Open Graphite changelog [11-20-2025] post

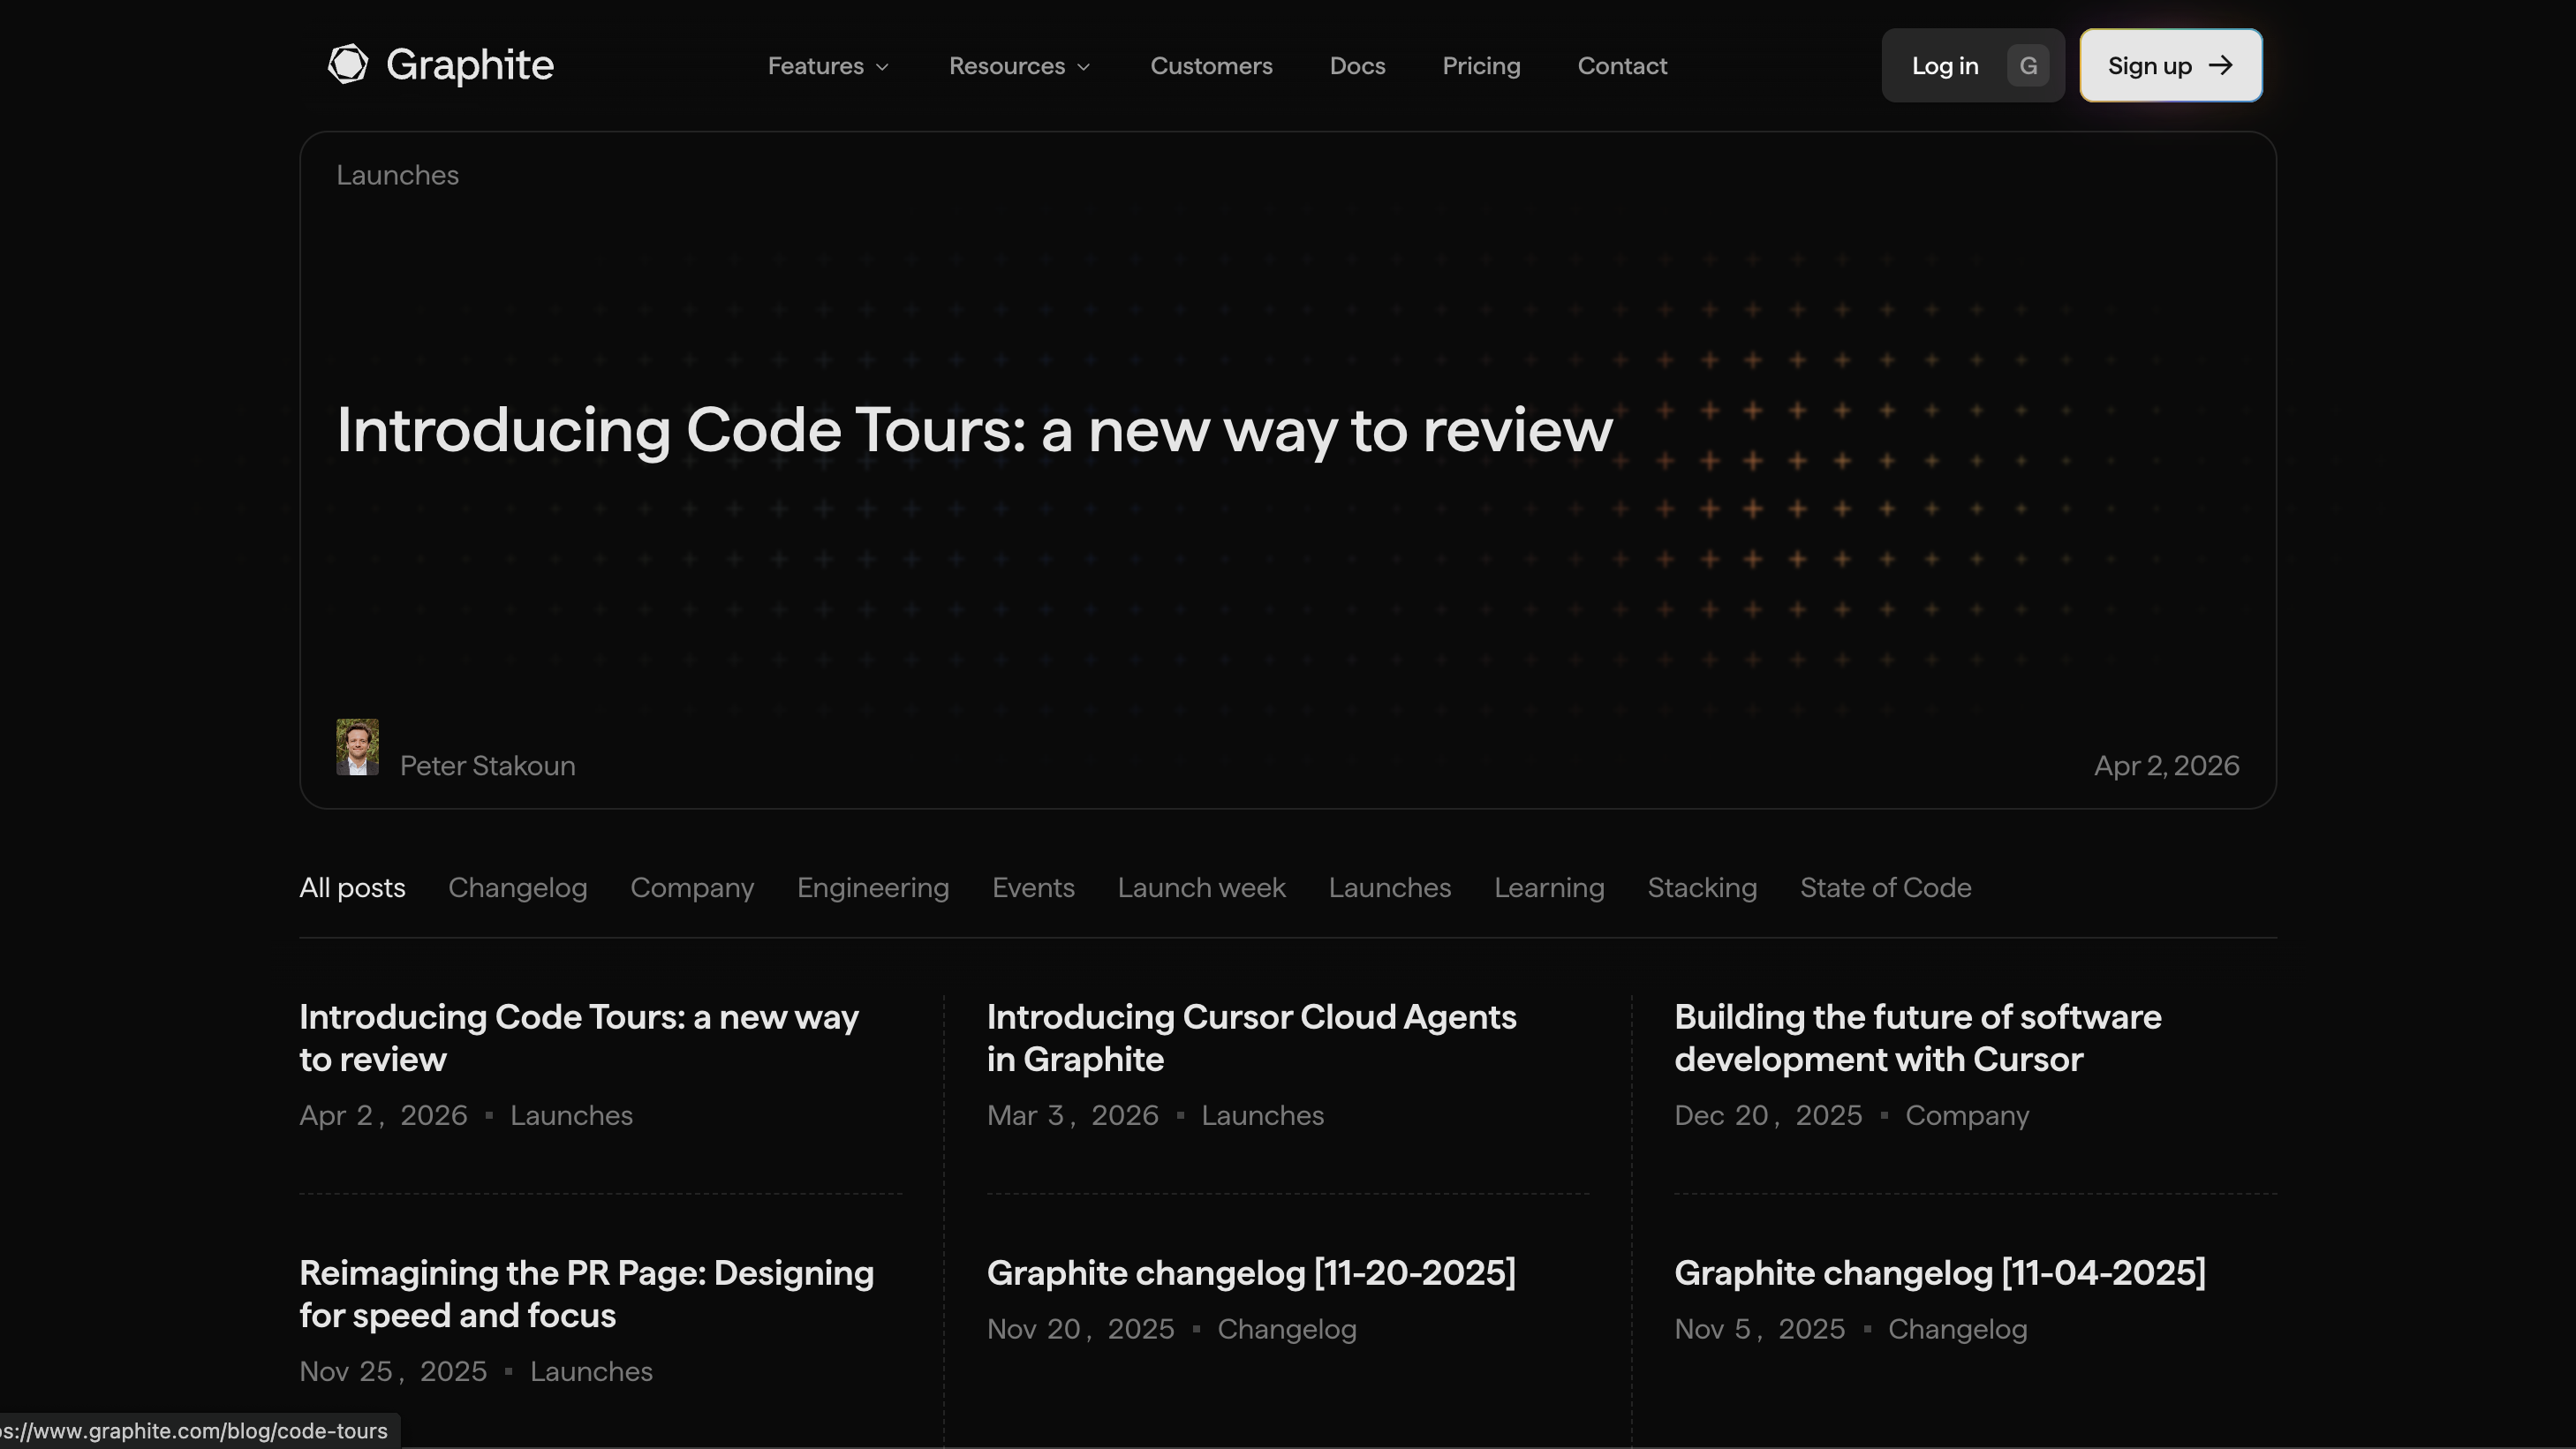click(1251, 1273)
